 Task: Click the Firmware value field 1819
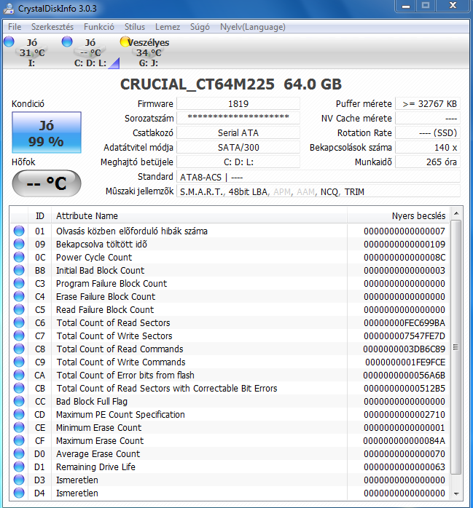[238, 103]
